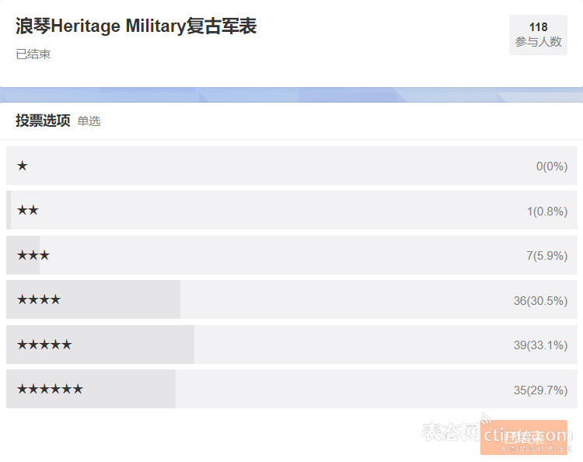Click the 浪琴Heritage Military复古军表 poll title
Image resolution: width=583 pixels, height=462 pixels.
136,26
